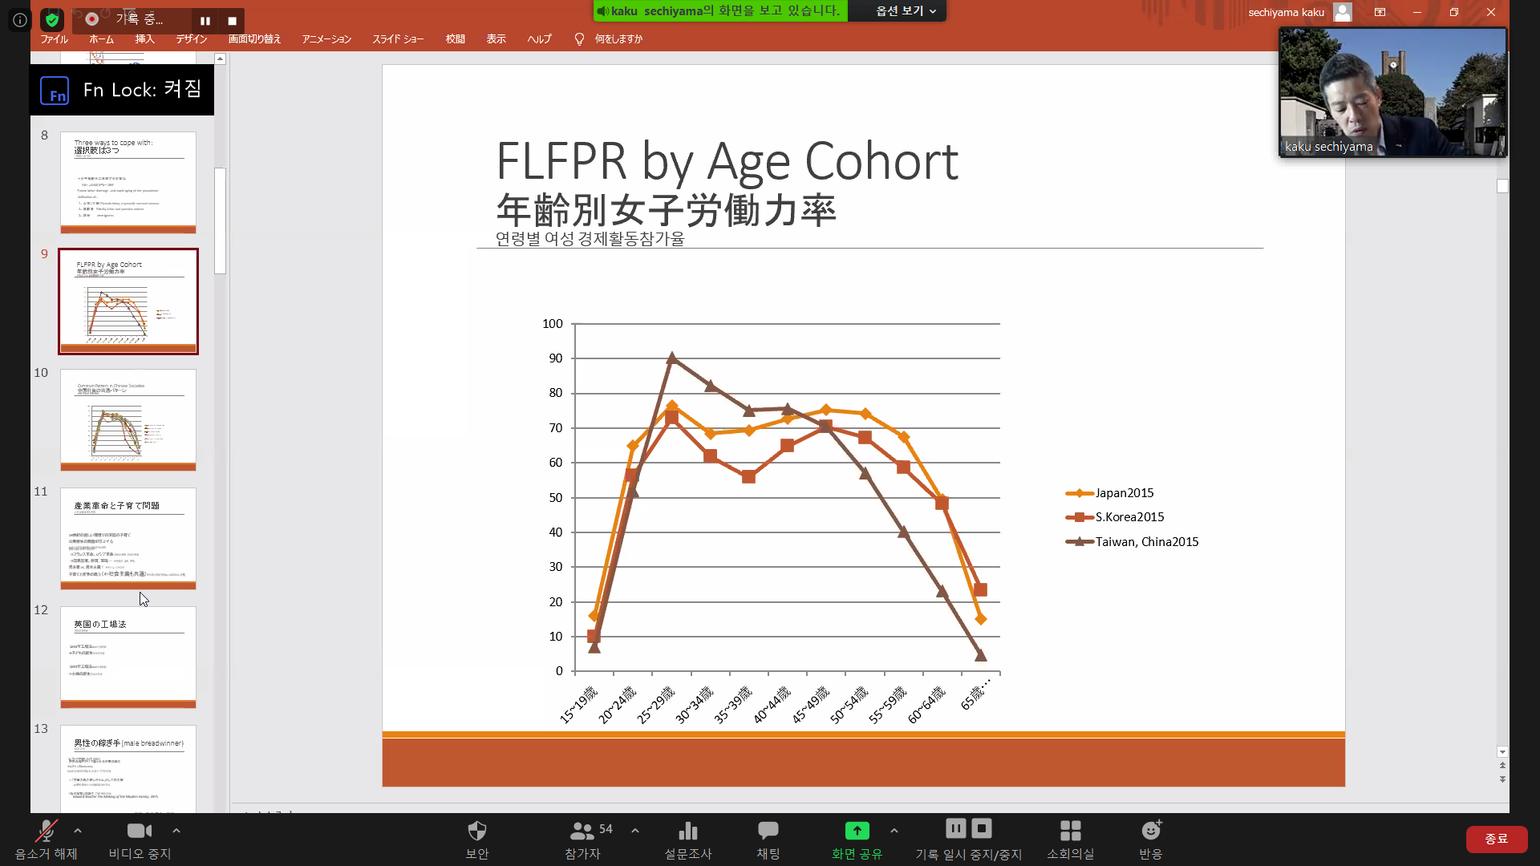Open reactions (반응) smiley icon
Screen dimensions: 1540x866
click(x=1150, y=832)
